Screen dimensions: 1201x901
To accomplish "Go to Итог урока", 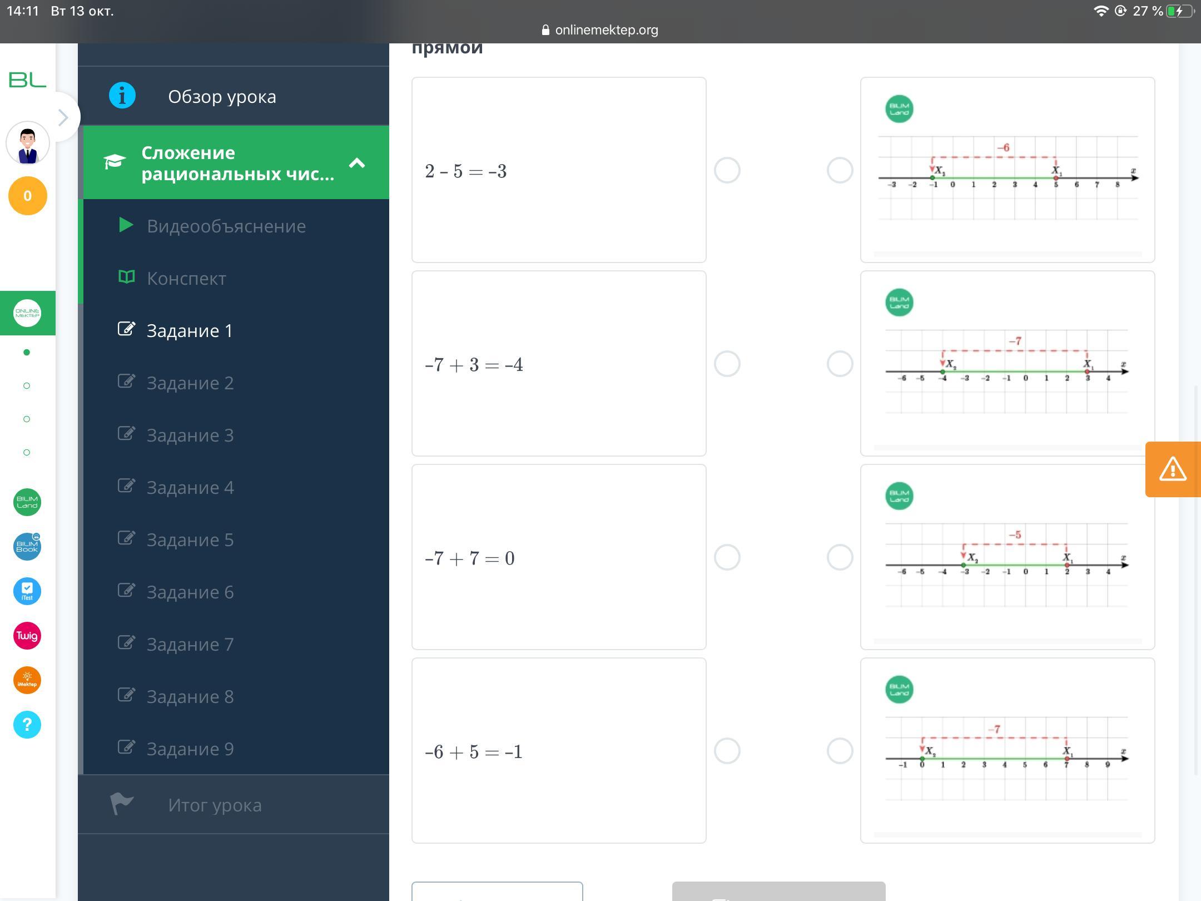I will [x=215, y=805].
